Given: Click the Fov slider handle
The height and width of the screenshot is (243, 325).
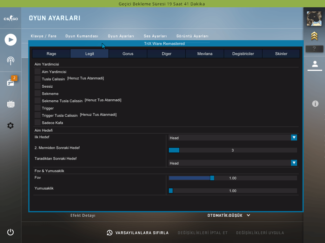Looking at the screenshot, I should (212, 178).
